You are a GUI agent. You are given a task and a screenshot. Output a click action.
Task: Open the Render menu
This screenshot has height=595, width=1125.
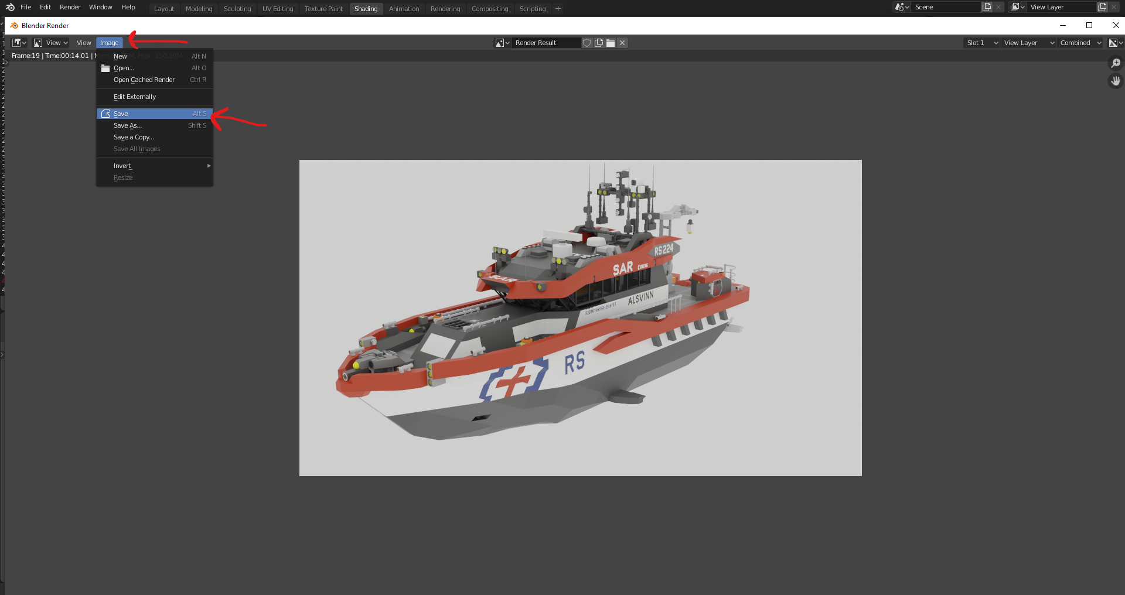click(70, 8)
